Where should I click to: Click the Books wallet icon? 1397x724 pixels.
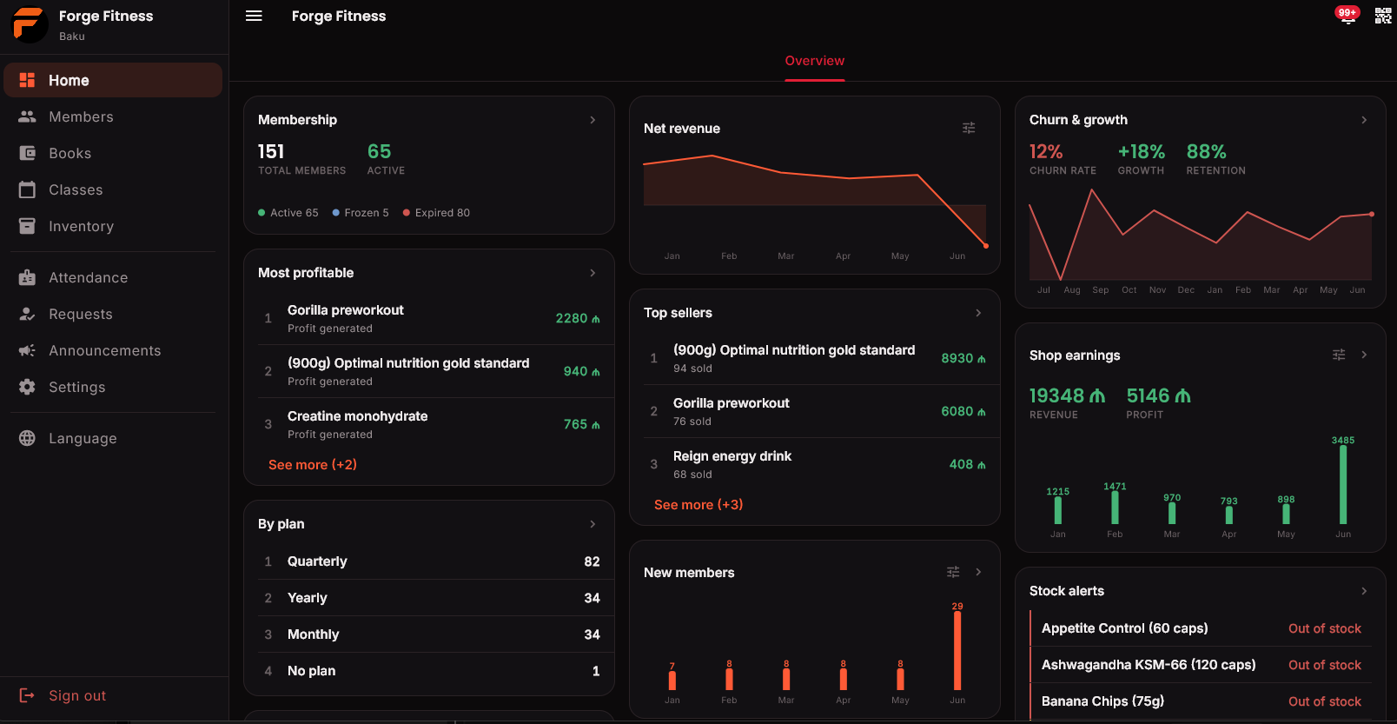click(27, 153)
